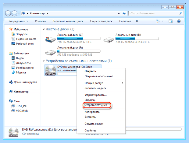189x143 pixels.
Task: Choose Стереть этот диск in context menu
Action: click(101, 105)
